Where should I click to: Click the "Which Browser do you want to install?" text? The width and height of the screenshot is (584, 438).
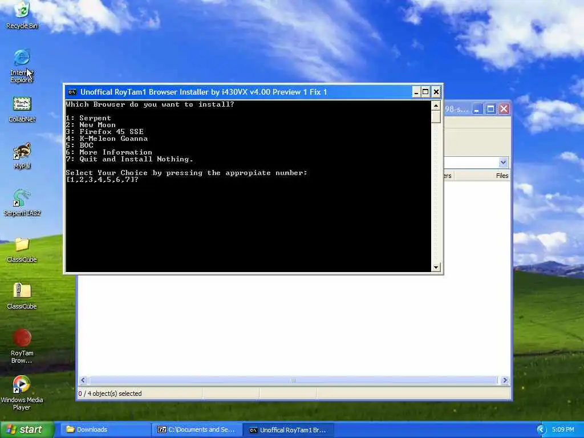tap(150, 104)
